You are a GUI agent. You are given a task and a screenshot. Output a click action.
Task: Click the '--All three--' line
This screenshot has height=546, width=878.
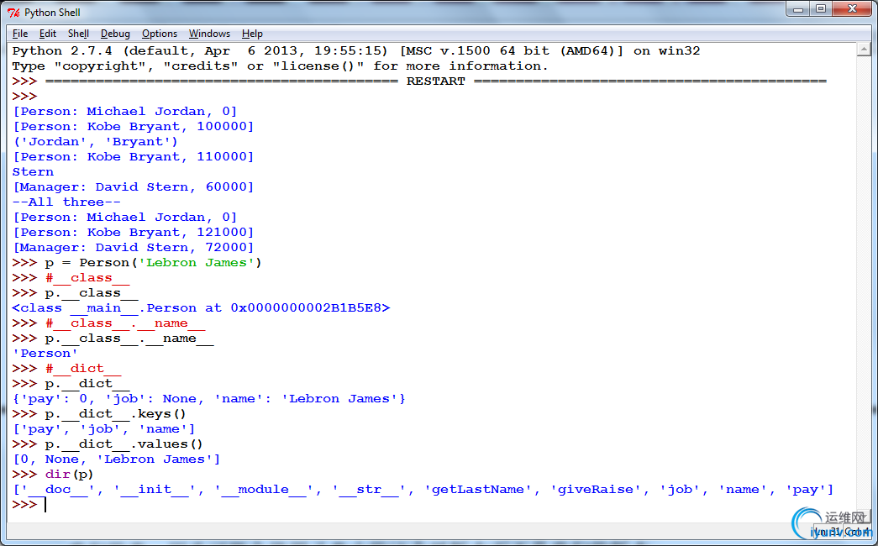(x=66, y=202)
